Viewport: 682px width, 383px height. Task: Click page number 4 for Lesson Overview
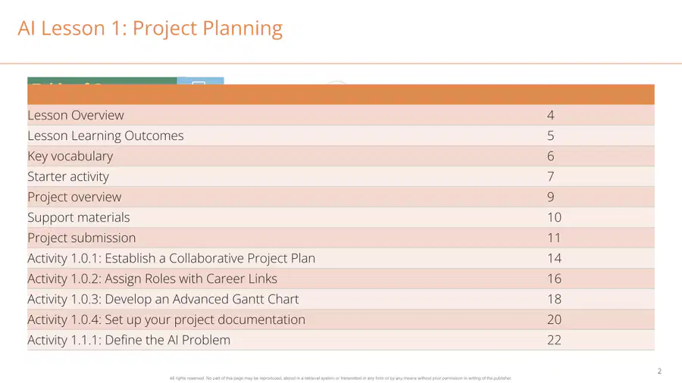[550, 115]
